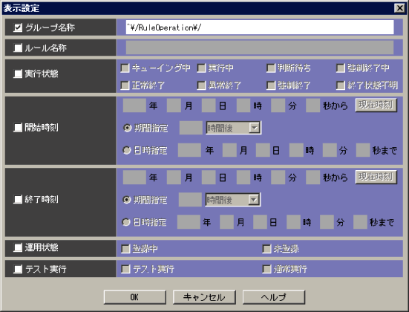Viewport: 409px width, 312px height.
Task: Check the 強制終了 status checkbox
Action: click(271, 85)
